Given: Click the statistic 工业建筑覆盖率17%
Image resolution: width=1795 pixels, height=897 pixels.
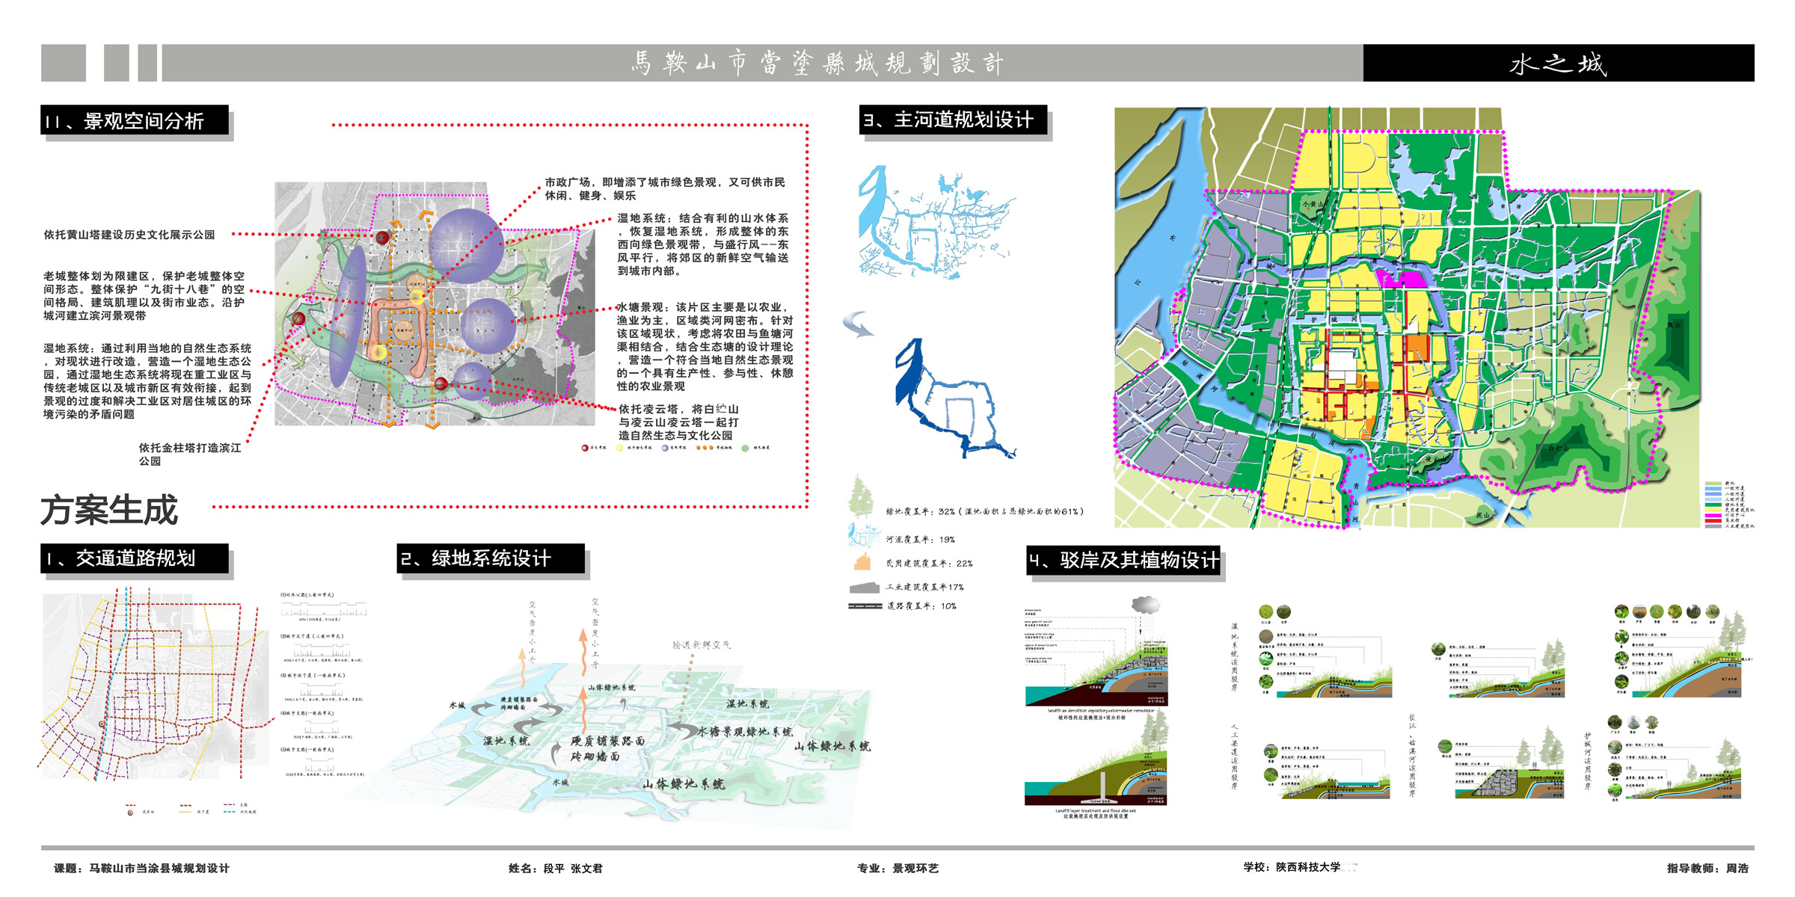Looking at the screenshot, I should tap(924, 587).
